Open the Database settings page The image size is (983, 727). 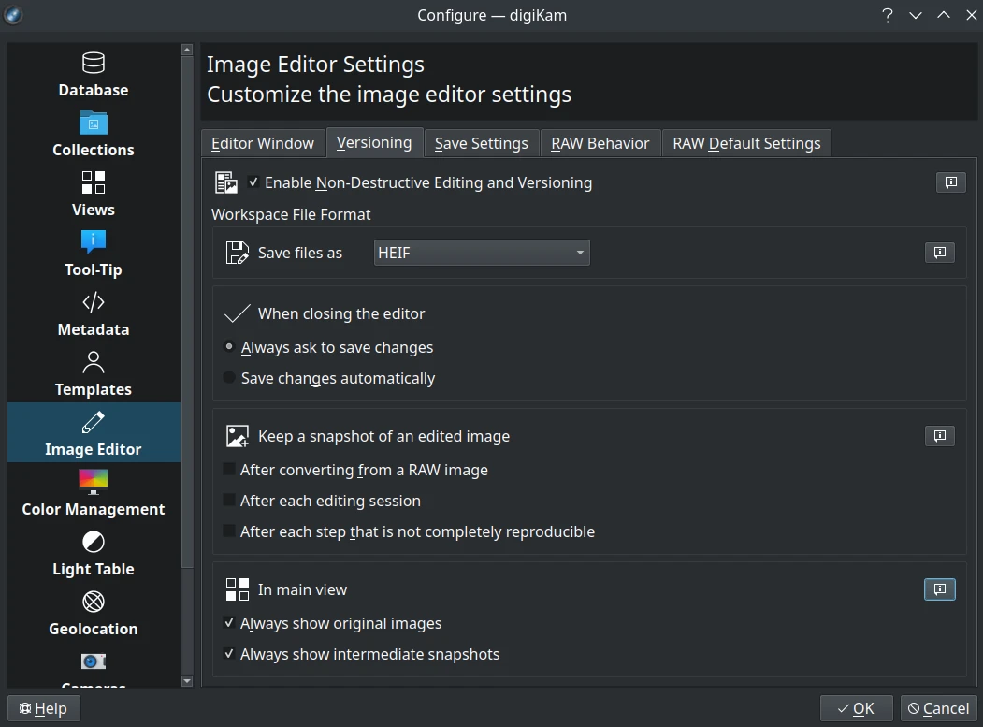[x=93, y=75]
